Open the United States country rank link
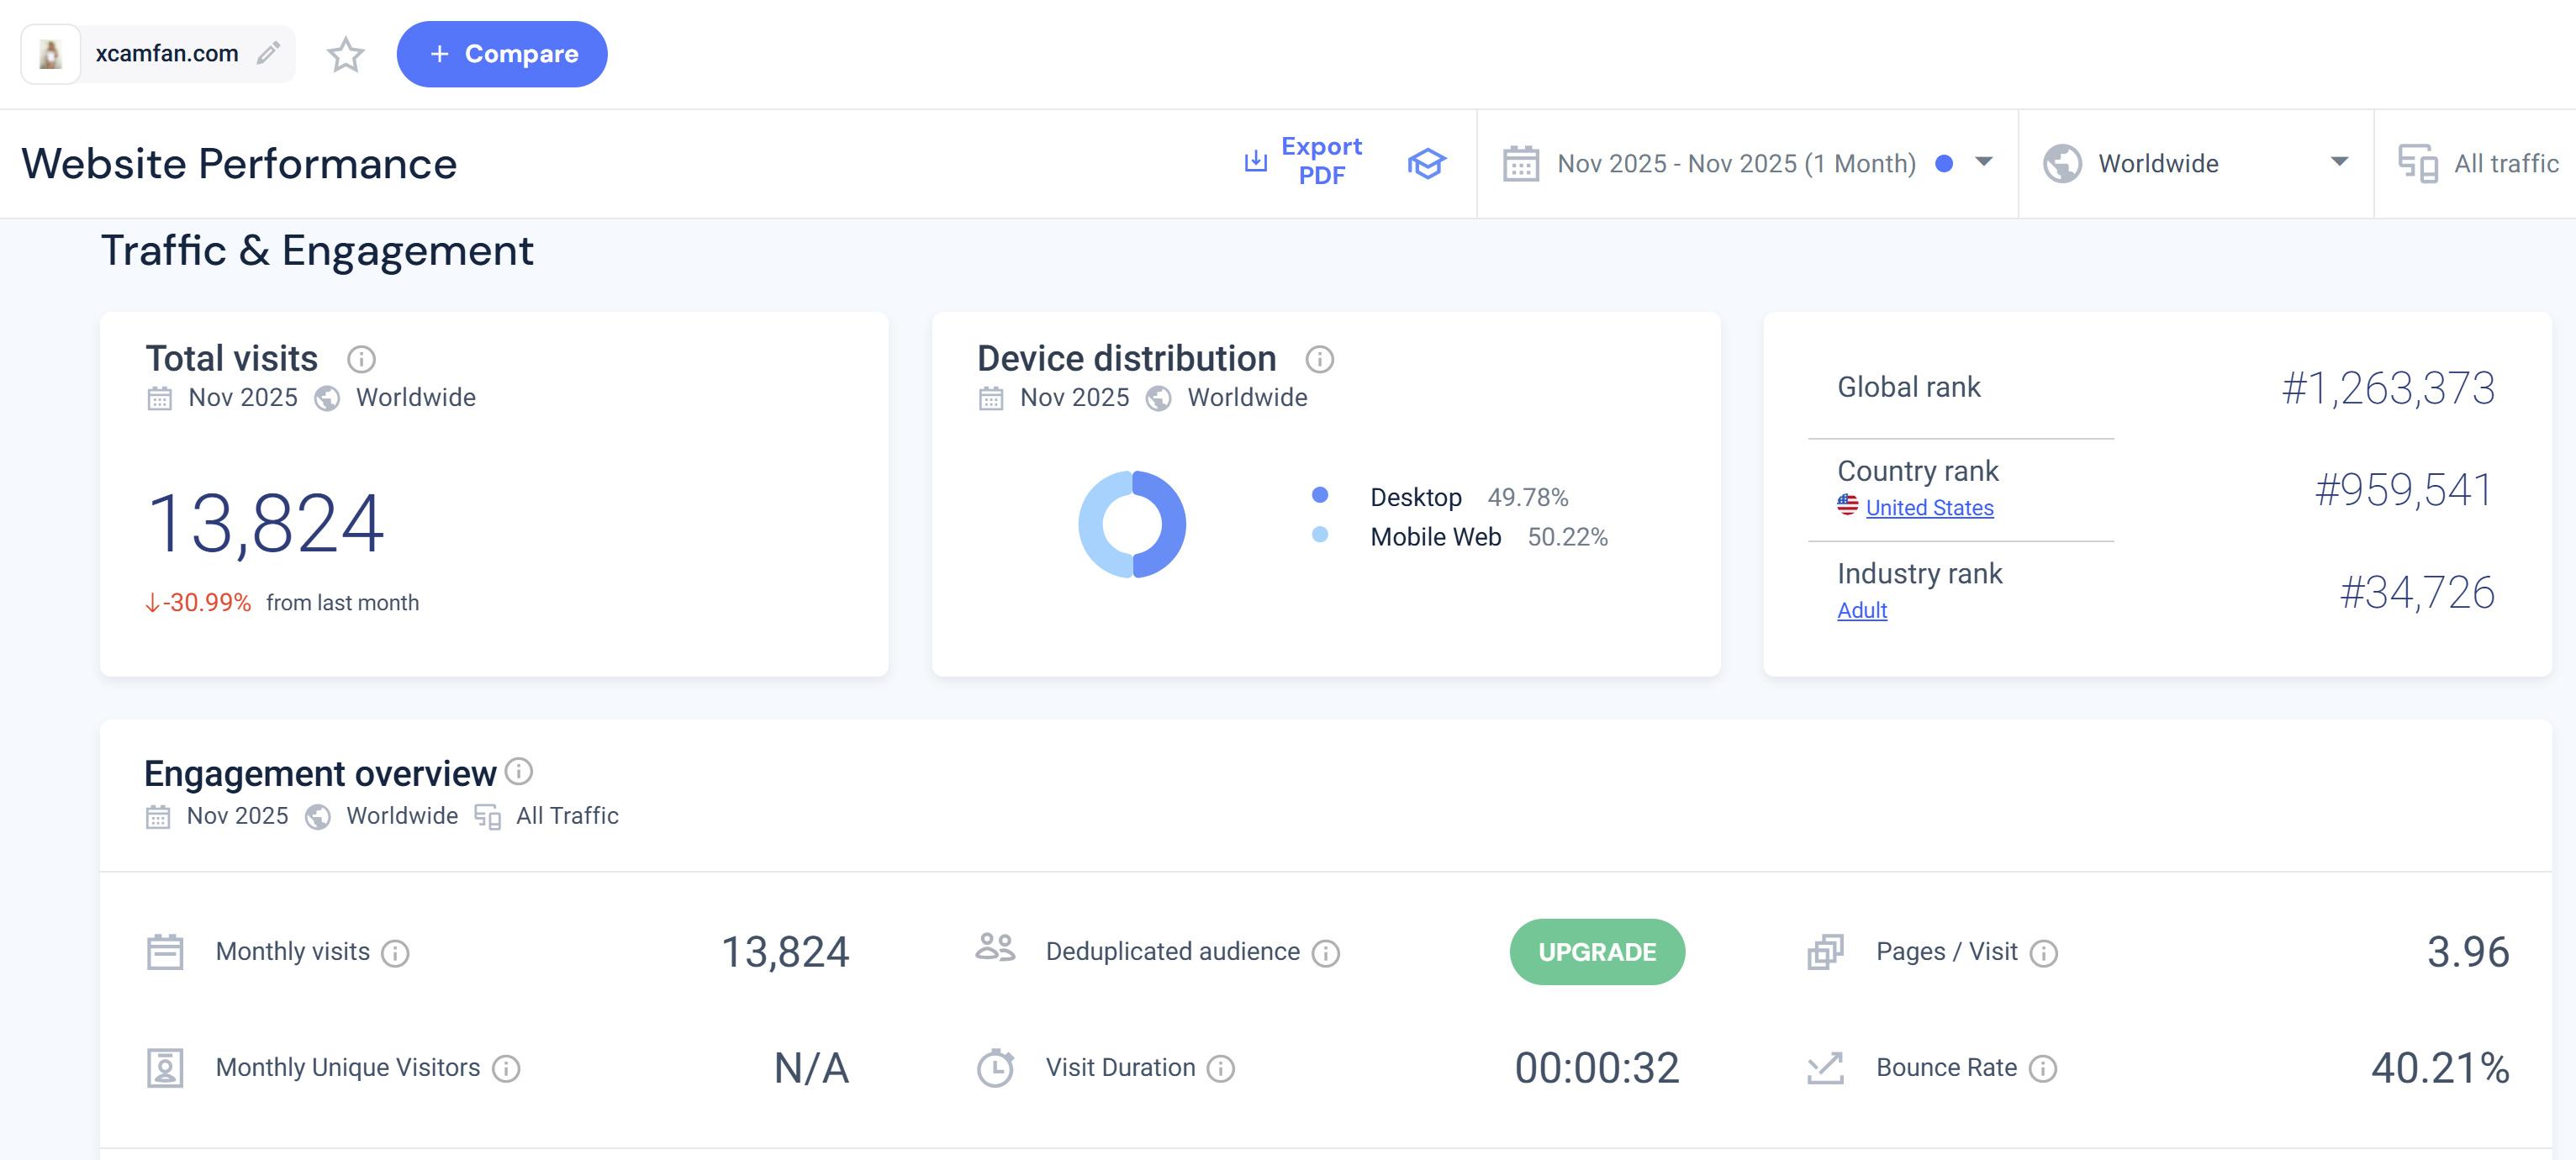Viewport: 2576px width, 1160px height. tap(1928, 508)
